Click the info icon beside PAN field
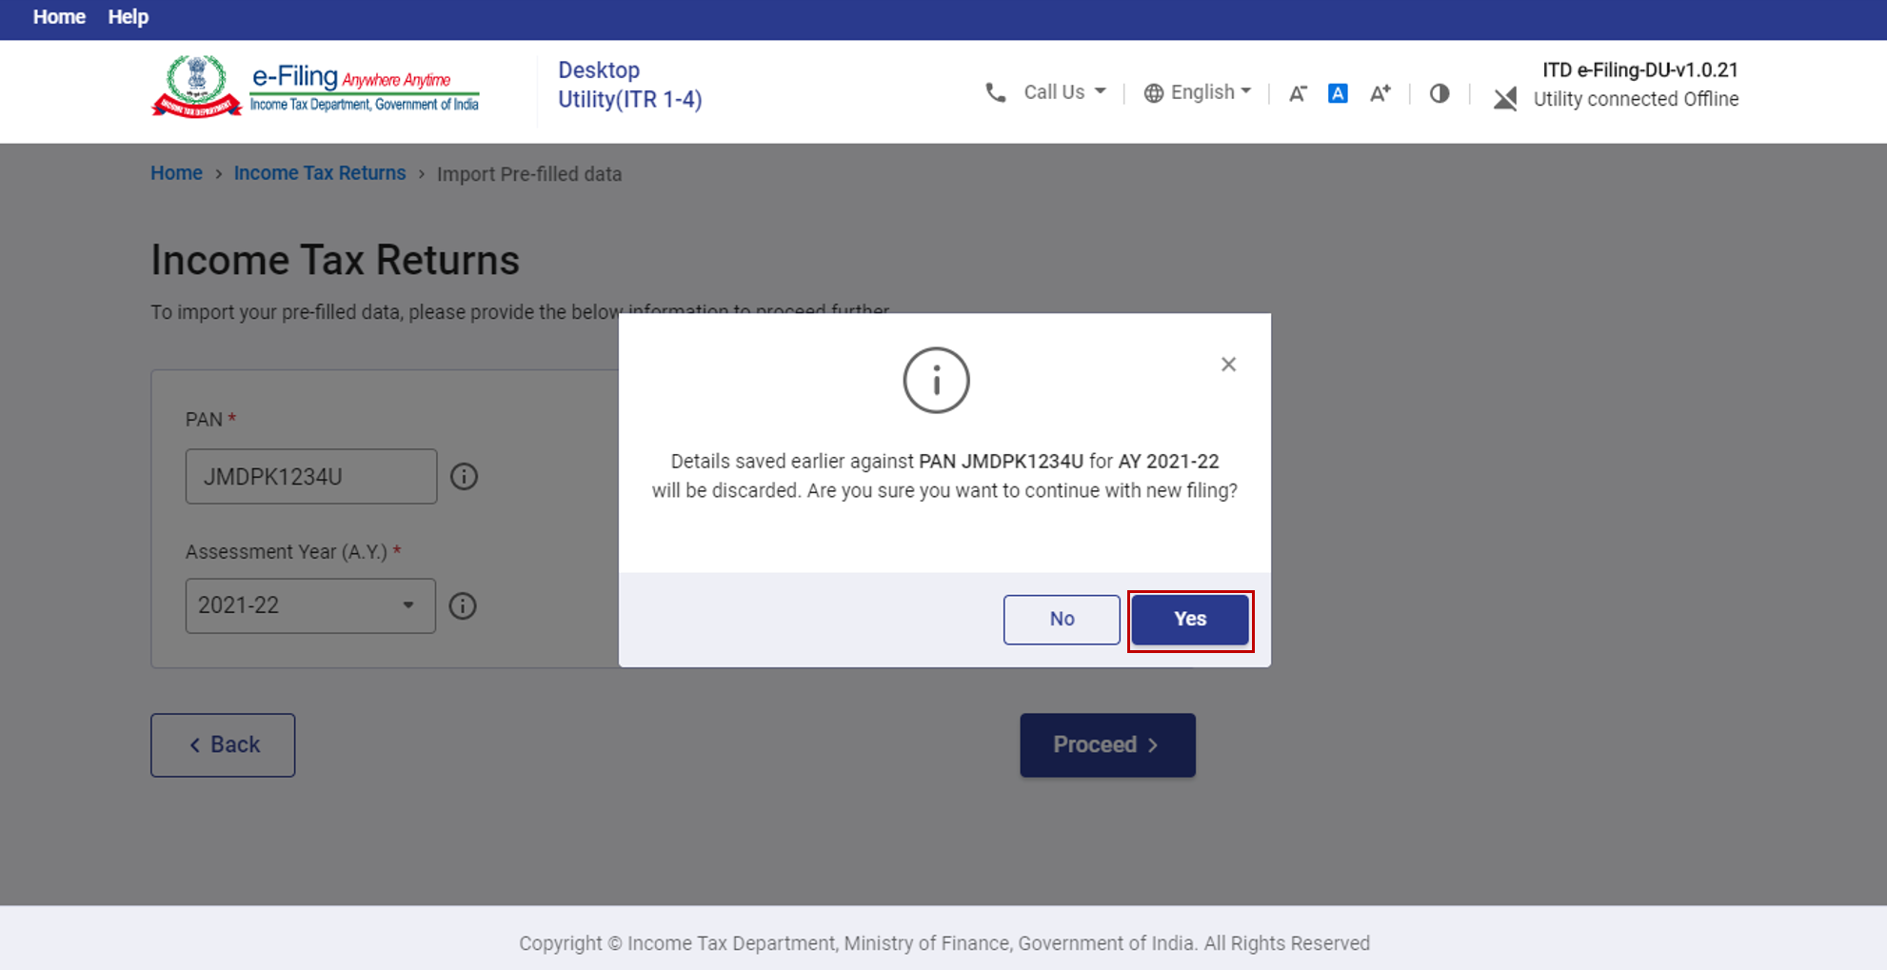1887x970 pixels. (464, 476)
